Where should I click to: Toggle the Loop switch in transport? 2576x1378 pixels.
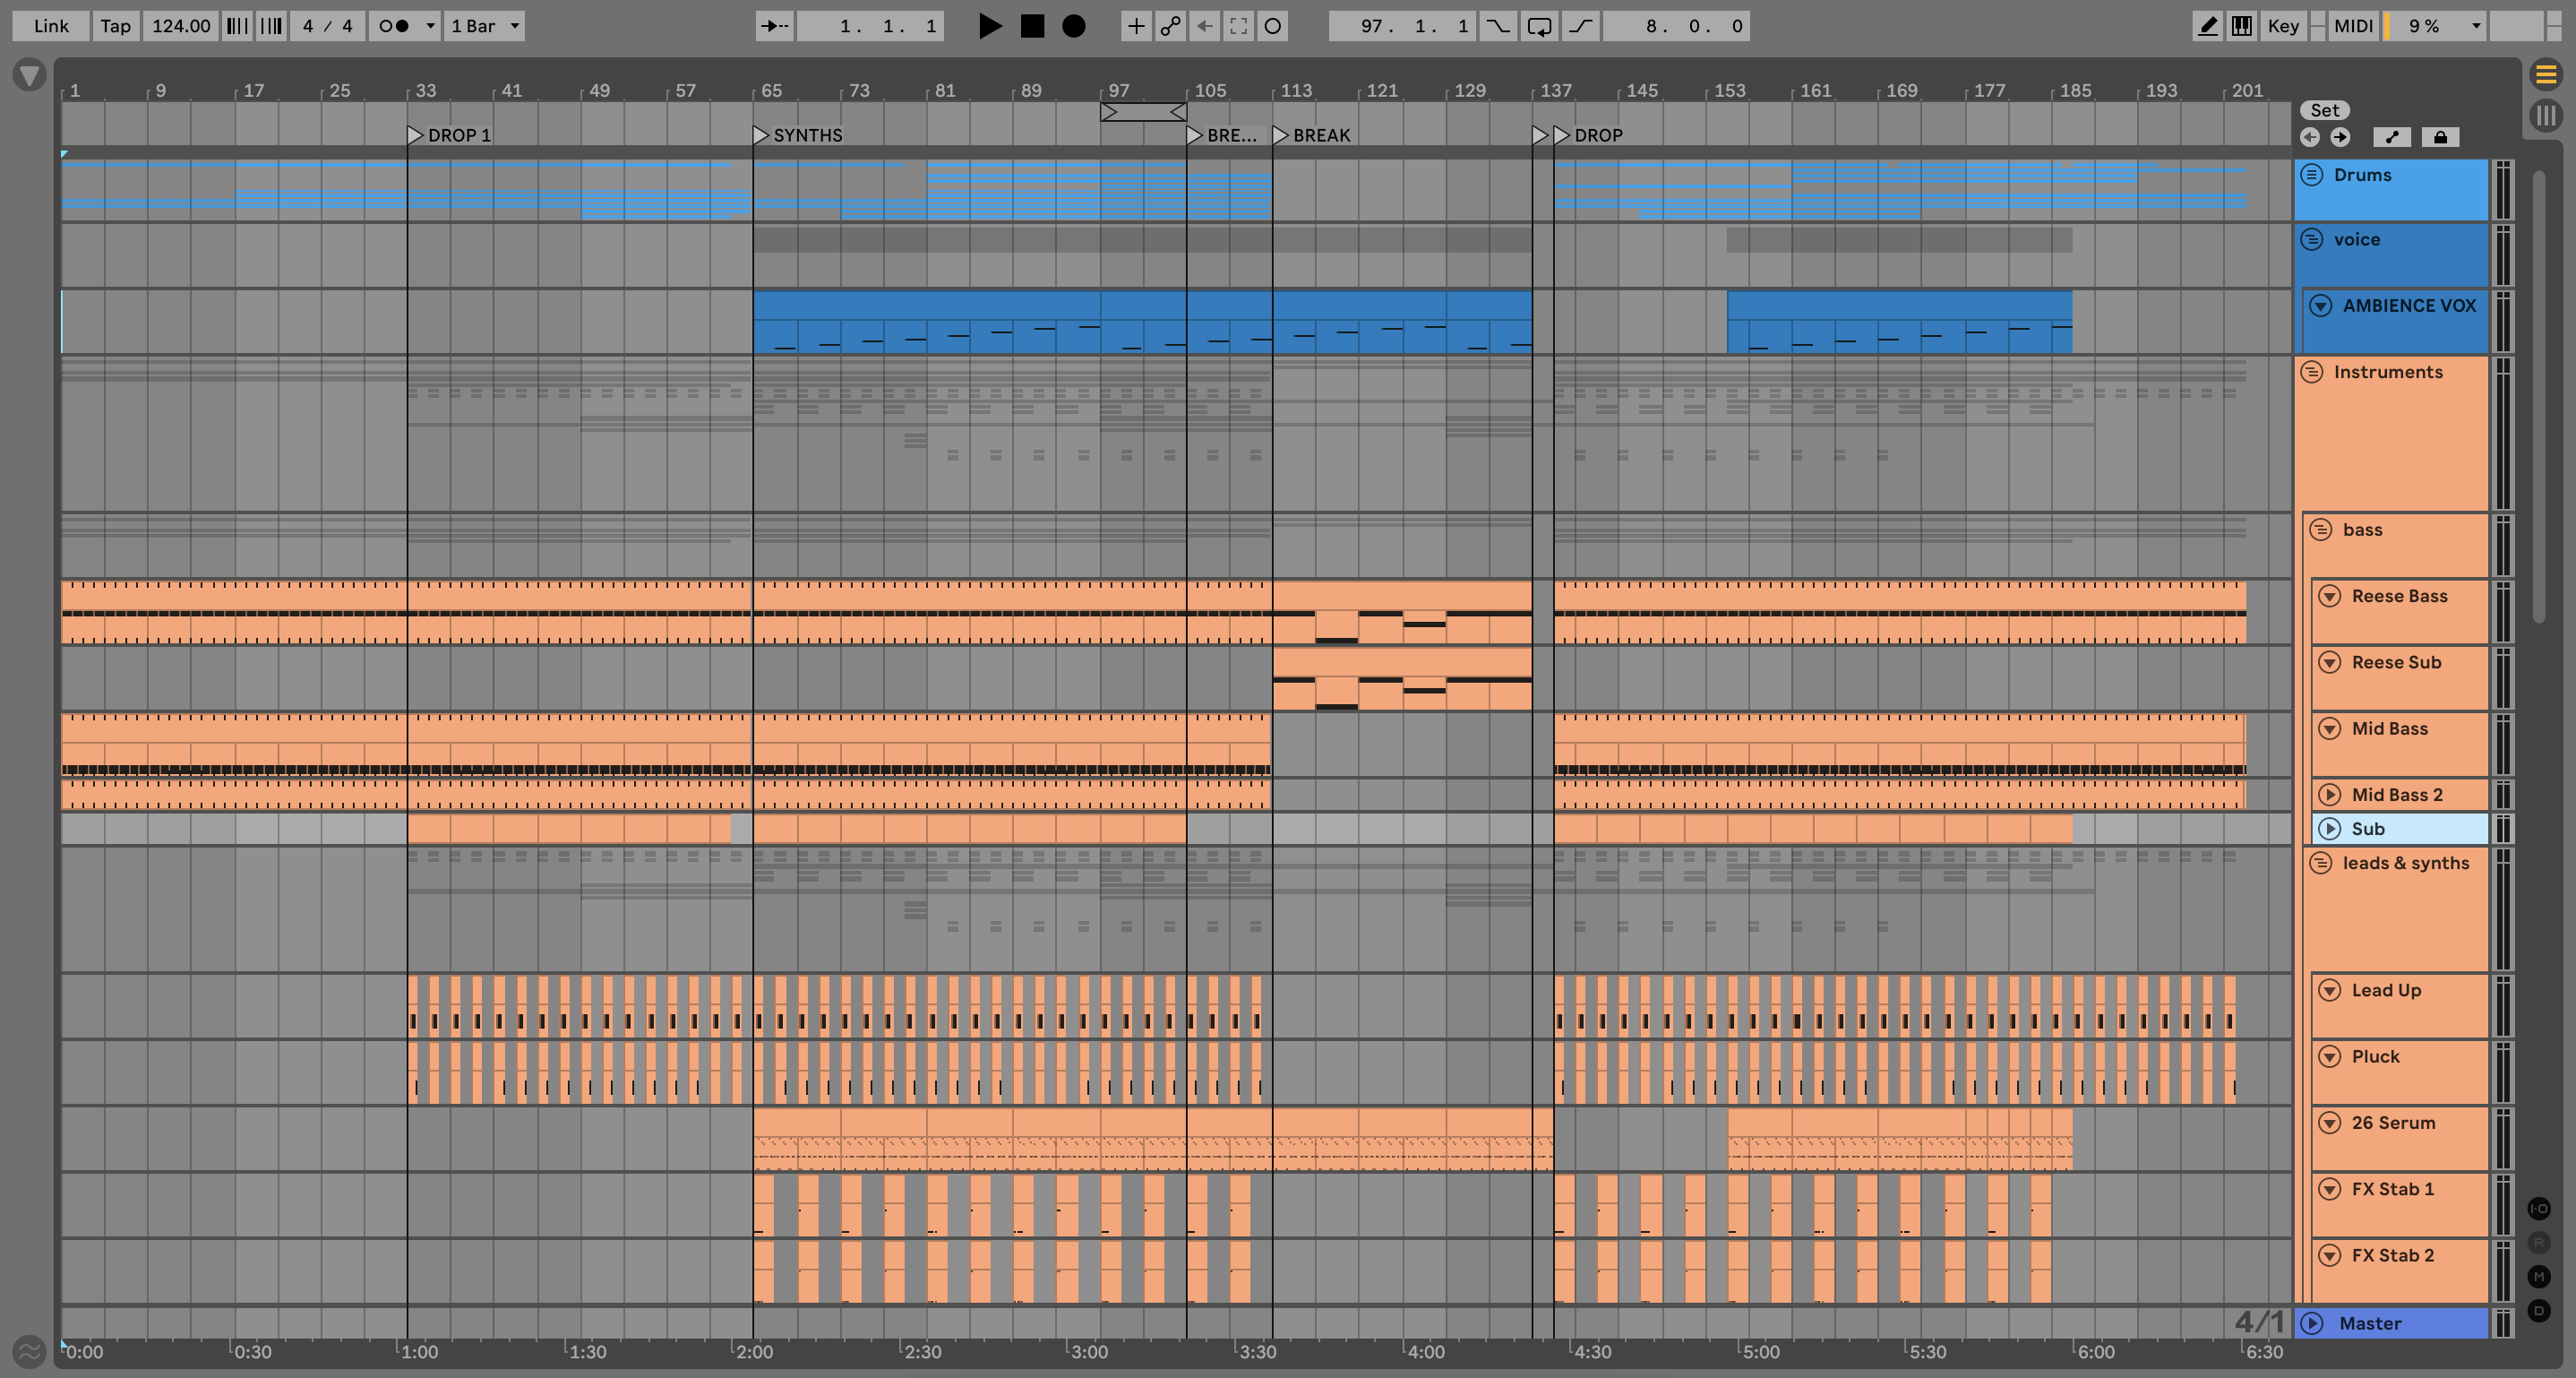pos(1539,26)
